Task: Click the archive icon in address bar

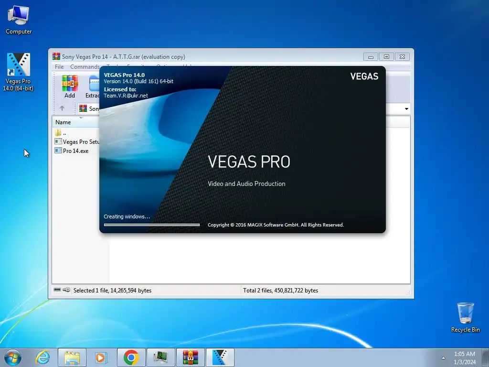Action: click(x=83, y=108)
